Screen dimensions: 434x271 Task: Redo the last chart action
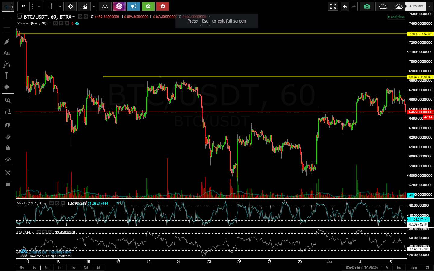[354, 6]
